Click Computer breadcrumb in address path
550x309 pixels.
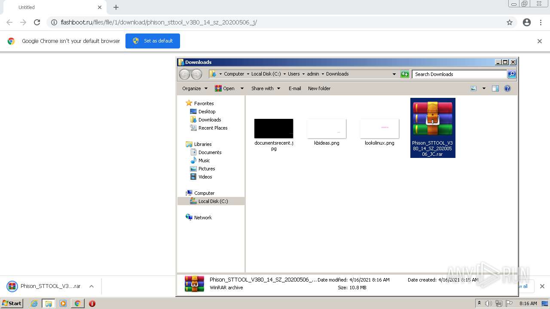point(234,74)
